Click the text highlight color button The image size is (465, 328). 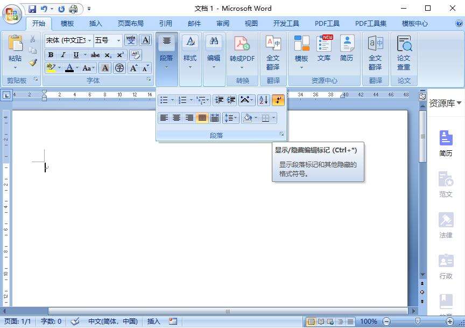[x=51, y=68]
